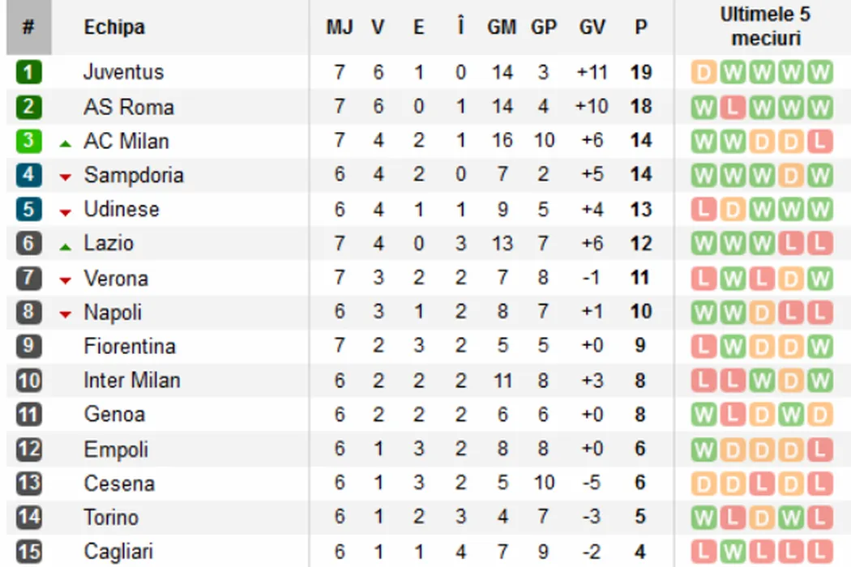Open the Inter Milan team link
The image size is (851, 567).
pyautogui.click(x=132, y=380)
